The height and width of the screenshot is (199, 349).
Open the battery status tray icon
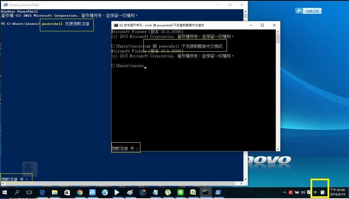point(297,193)
